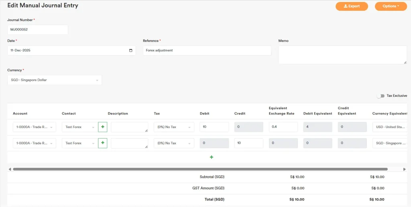The width and height of the screenshot is (411, 207).
Task: Click the Reference field with Forex adjustment
Action: coord(207,50)
